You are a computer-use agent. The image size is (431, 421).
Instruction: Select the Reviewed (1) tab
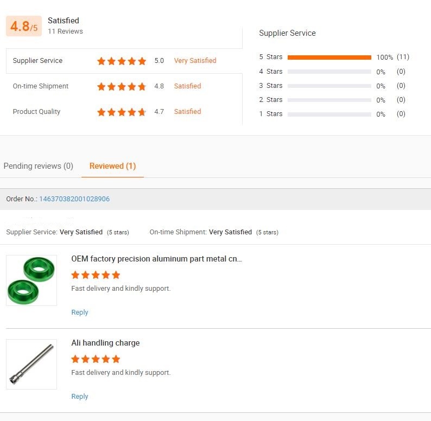click(x=112, y=166)
